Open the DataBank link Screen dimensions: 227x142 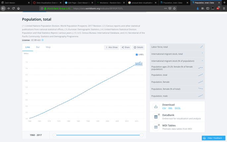pyautogui.click(x=168, y=115)
